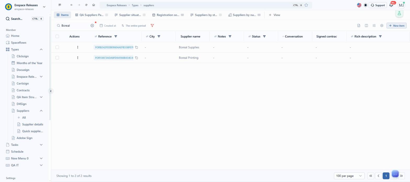Image resolution: width=410 pixels, height=182 pixels.
Task: Click the sidebar toggle icon in top bar
Action: click(60, 5)
